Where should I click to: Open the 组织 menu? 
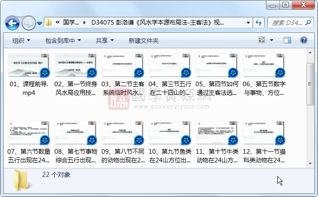coord(21,41)
